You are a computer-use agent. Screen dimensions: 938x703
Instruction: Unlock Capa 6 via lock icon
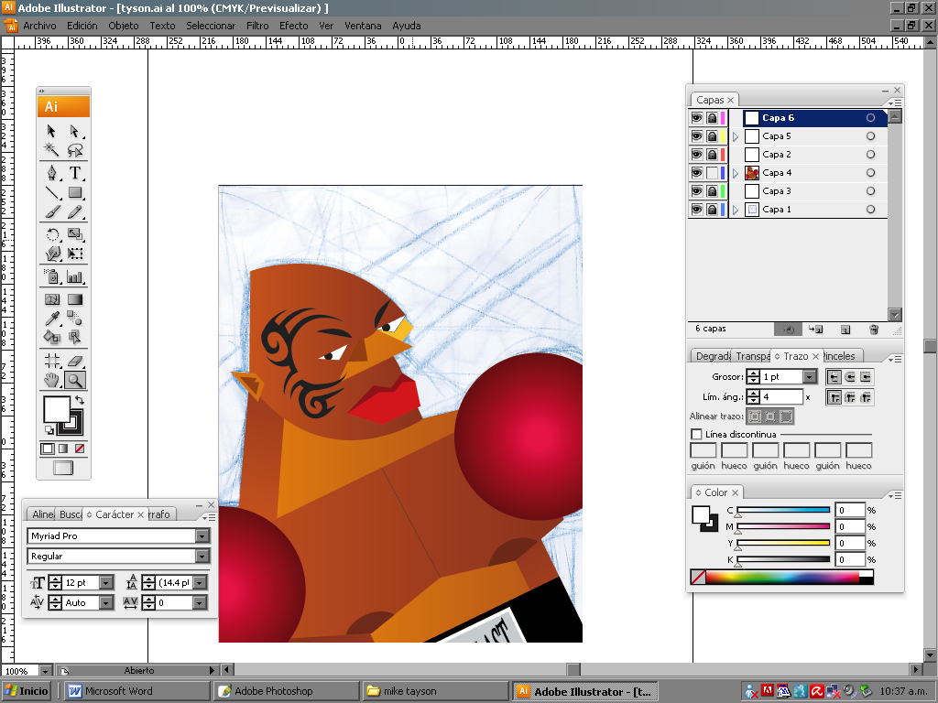point(712,118)
